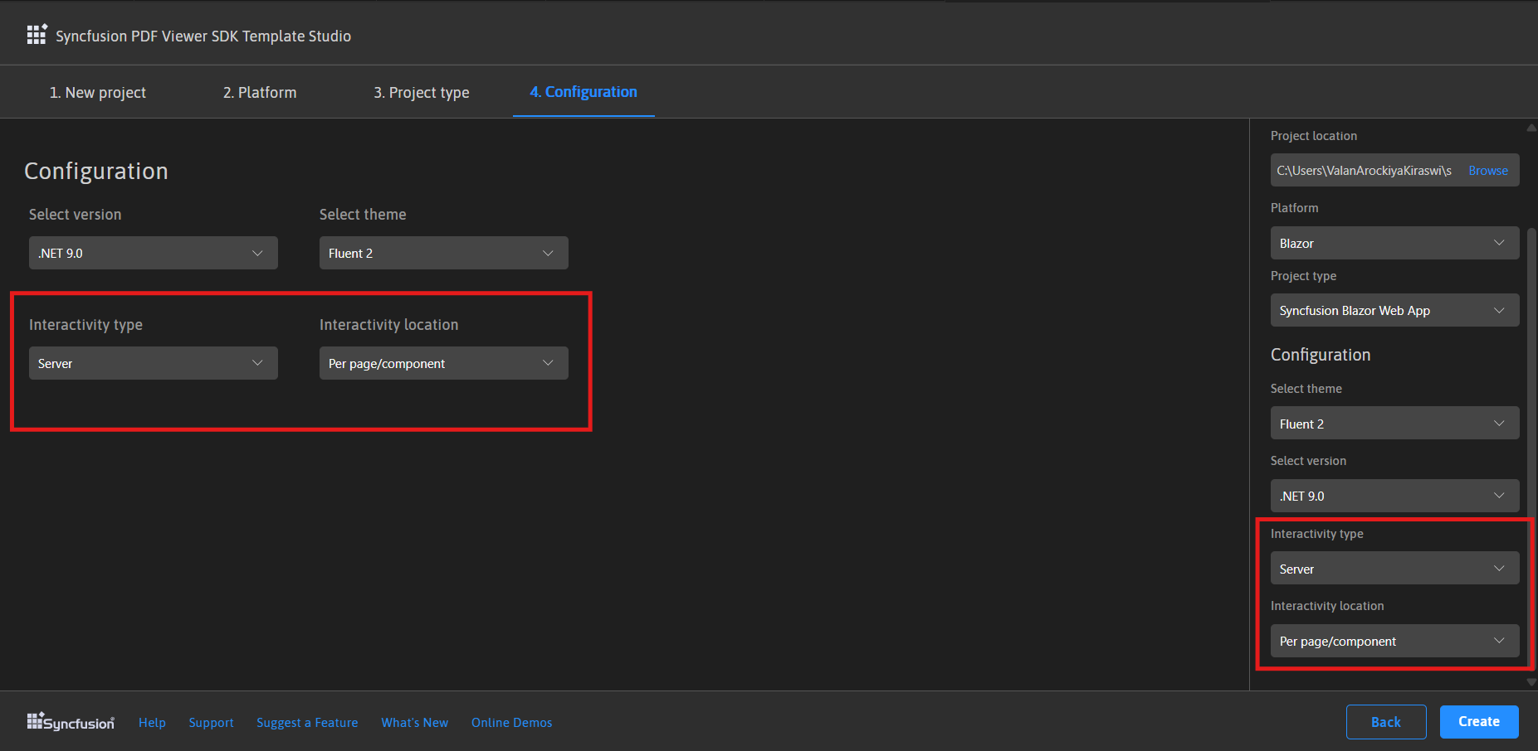The height and width of the screenshot is (751, 1538).
Task: Click the Syncfusion PDF Viewer SDK Template Studio title
Action: (x=203, y=36)
